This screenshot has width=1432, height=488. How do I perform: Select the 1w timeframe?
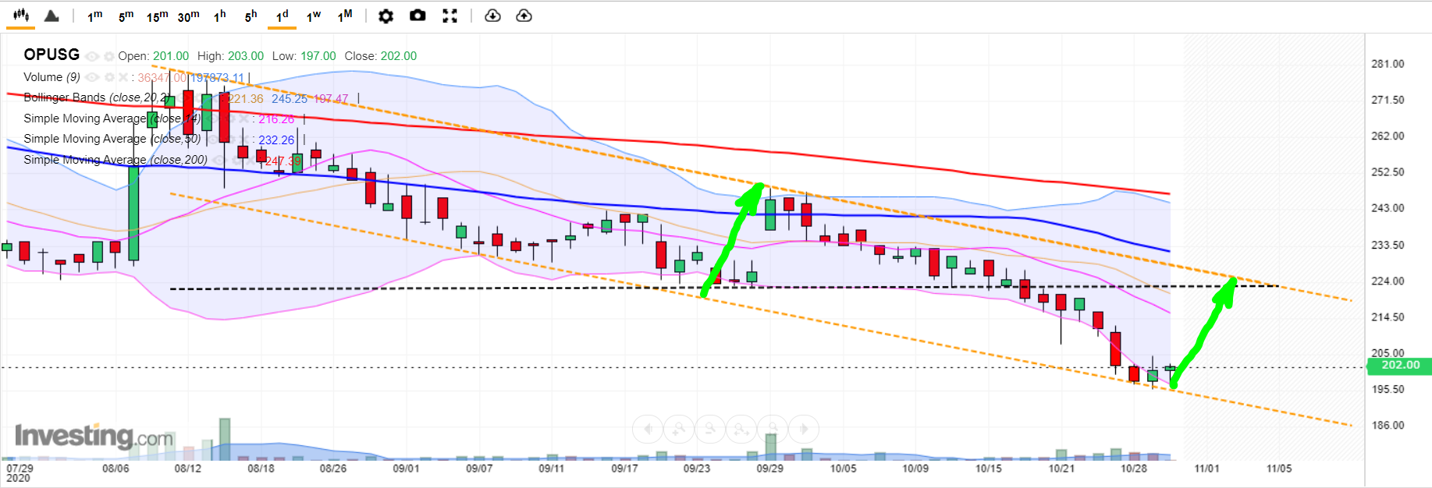tap(314, 16)
